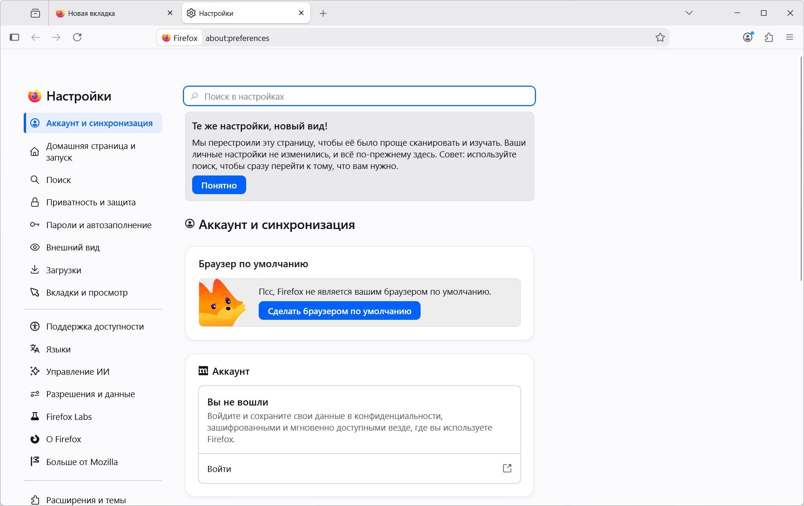
Task: Open the sidebar toggle icon in toolbar
Action: 14,37
